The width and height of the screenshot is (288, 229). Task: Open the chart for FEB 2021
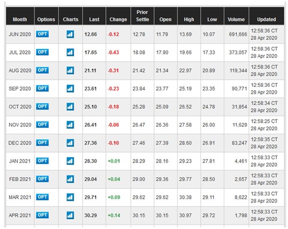coord(70,179)
